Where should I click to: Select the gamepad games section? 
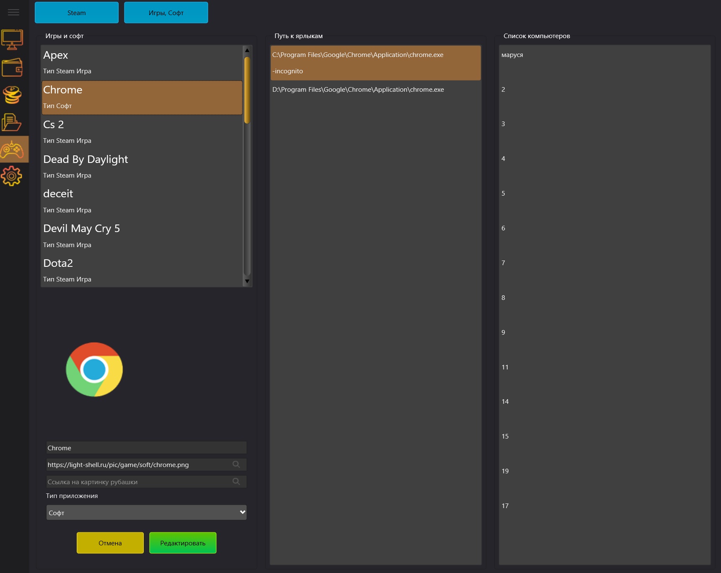[12, 150]
